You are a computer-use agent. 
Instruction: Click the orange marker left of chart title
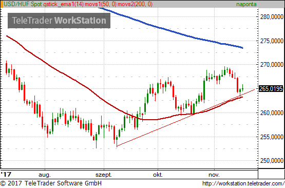2,4
